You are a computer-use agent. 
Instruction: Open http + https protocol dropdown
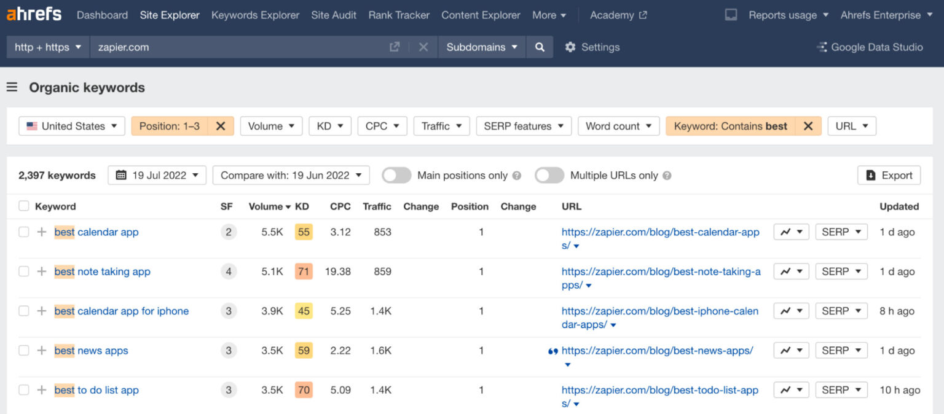pyautogui.click(x=48, y=47)
